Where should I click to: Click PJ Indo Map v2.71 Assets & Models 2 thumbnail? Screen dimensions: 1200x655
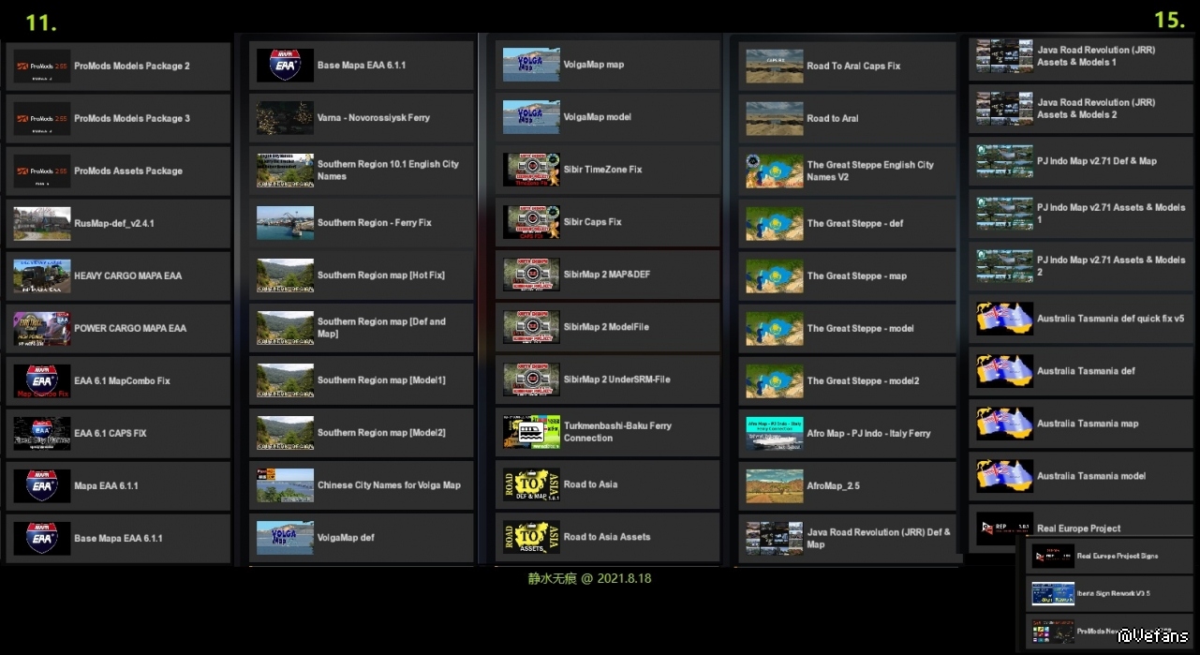1004,266
